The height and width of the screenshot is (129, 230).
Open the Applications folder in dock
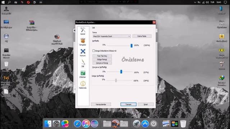click(x=124, y=124)
